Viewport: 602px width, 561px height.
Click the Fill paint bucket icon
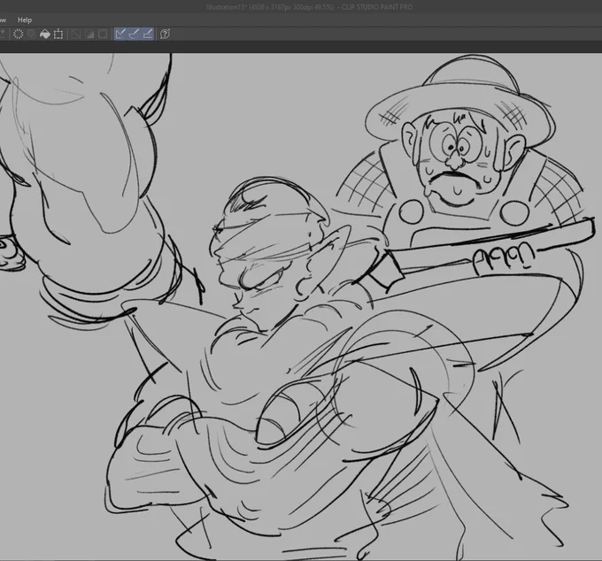[45, 35]
